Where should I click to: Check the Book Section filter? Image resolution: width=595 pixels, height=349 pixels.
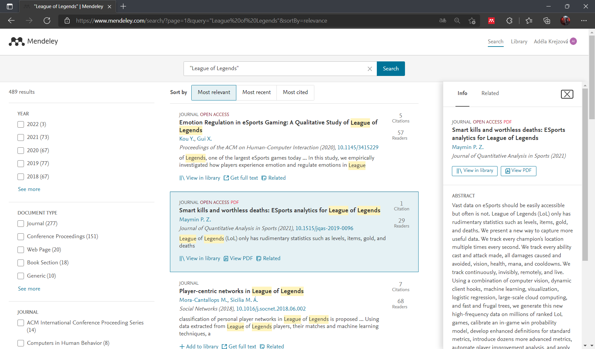coord(21,263)
